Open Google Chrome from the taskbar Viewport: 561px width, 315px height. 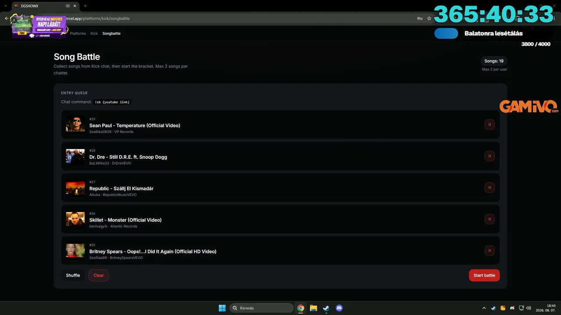click(301, 308)
